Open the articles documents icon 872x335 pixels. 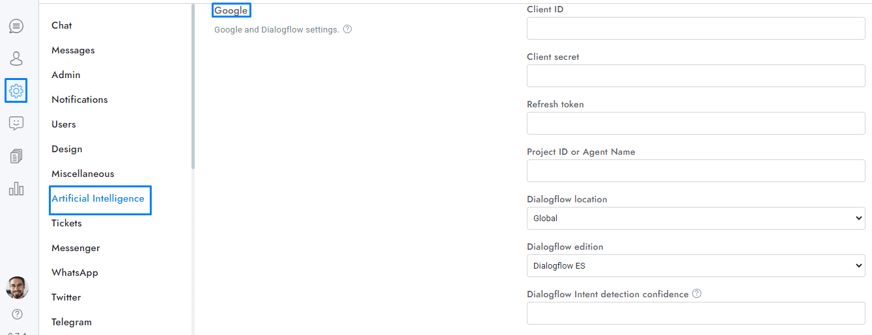(x=16, y=156)
